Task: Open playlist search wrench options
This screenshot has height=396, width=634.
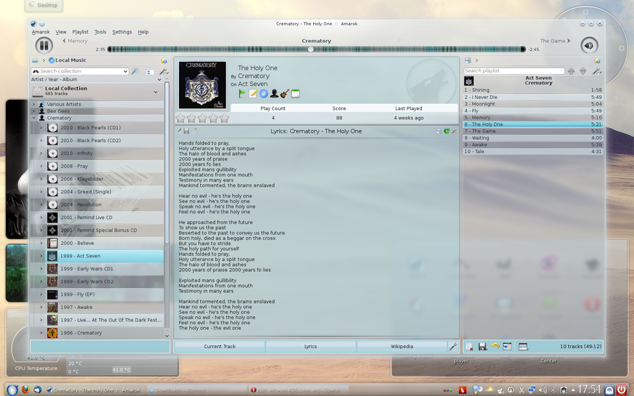Action: coord(597,71)
